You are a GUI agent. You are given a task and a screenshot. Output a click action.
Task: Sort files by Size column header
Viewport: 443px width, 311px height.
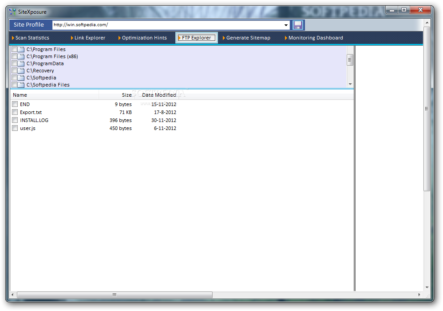click(x=116, y=95)
